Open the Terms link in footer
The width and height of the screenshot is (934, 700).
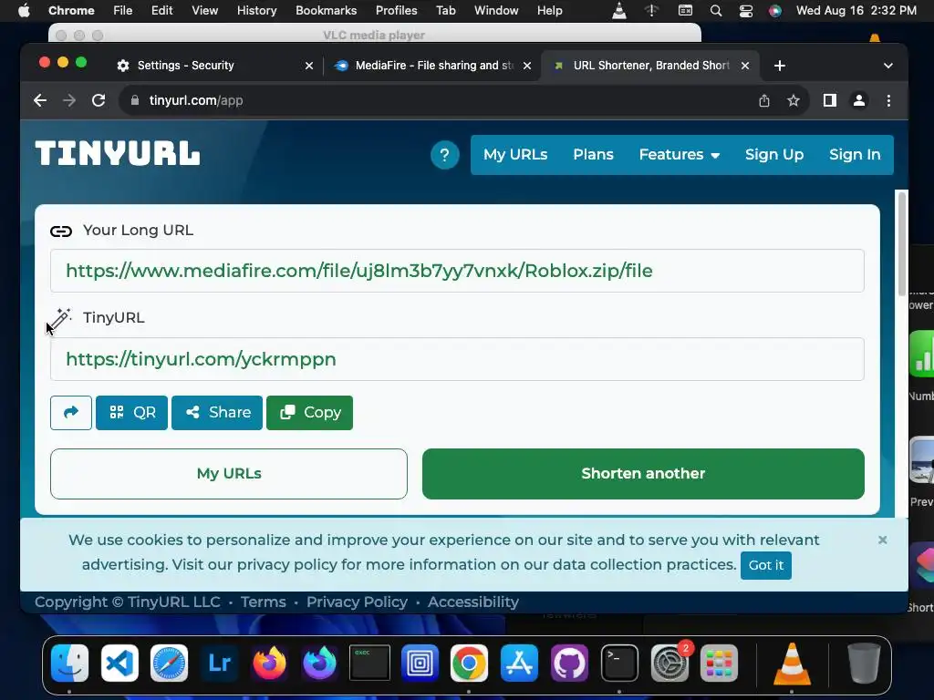click(264, 602)
